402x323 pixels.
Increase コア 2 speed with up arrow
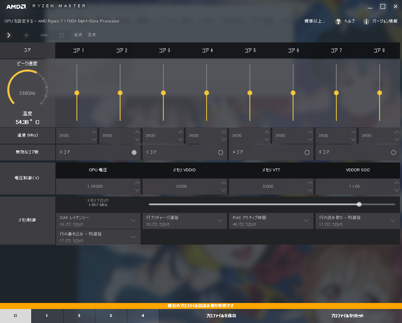point(137,132)
